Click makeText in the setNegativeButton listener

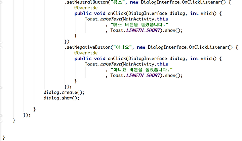111,64
